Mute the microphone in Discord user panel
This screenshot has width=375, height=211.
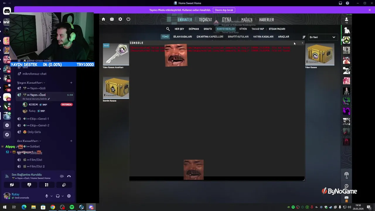point(47,196)
